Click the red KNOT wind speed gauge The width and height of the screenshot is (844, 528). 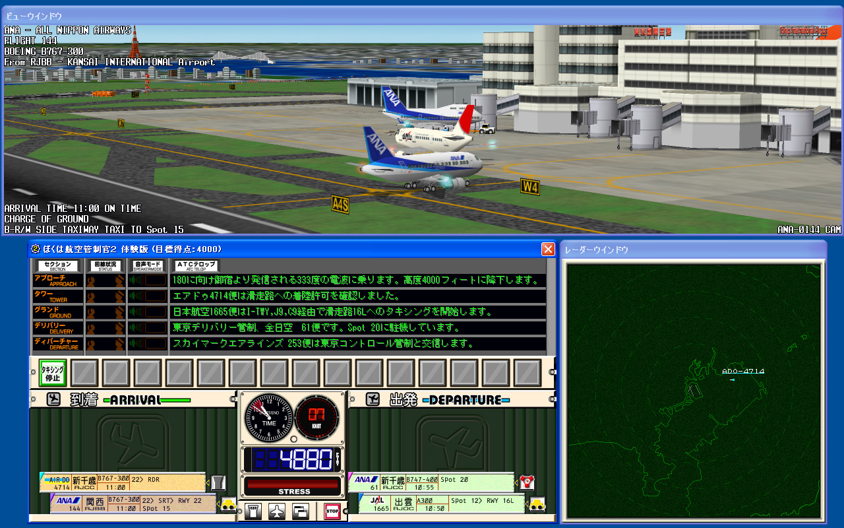pos(317,418)
